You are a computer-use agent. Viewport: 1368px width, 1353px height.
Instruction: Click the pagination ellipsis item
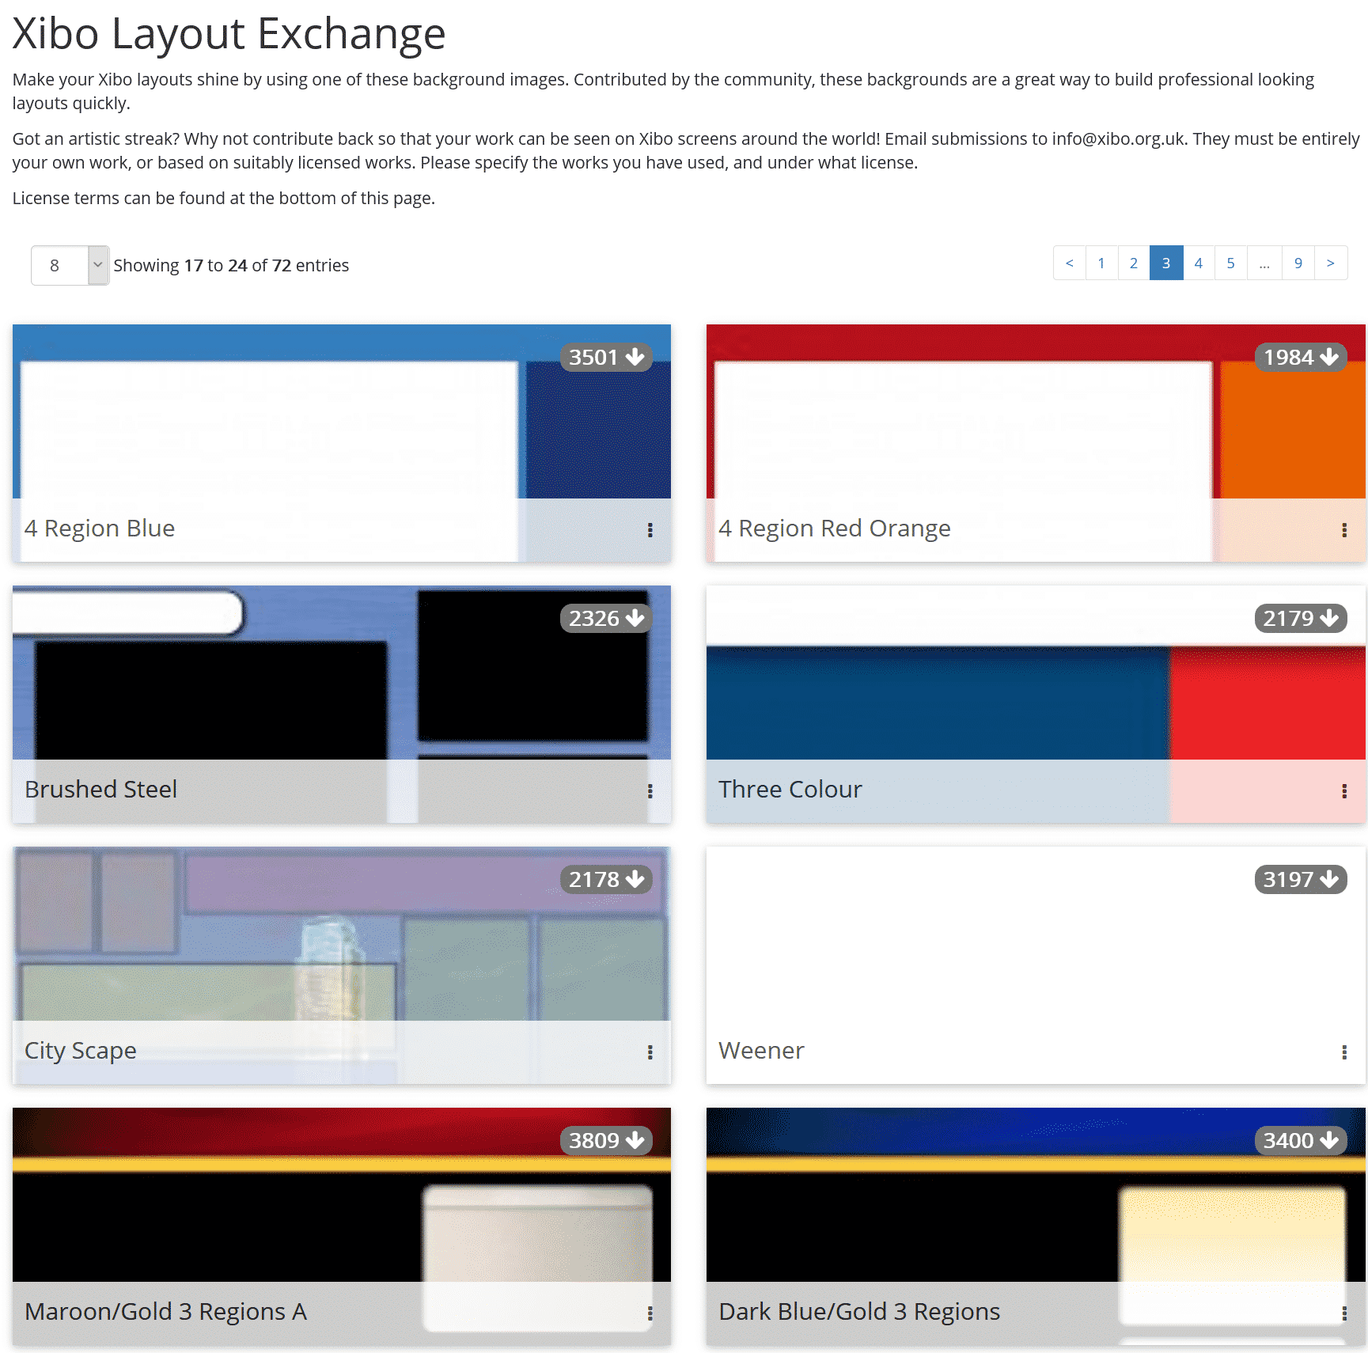click(1264, 263)
